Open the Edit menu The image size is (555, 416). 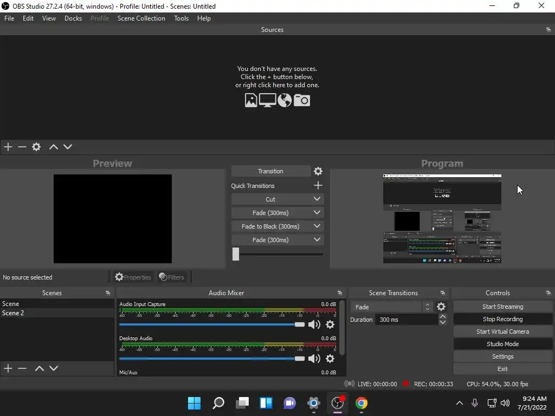[x=28, y=18]
